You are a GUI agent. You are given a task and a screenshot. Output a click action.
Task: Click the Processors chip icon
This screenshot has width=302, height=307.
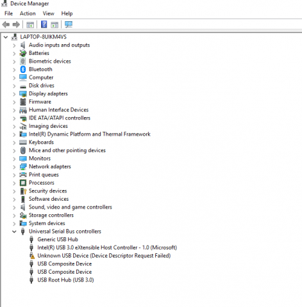(x=23, y=183)
